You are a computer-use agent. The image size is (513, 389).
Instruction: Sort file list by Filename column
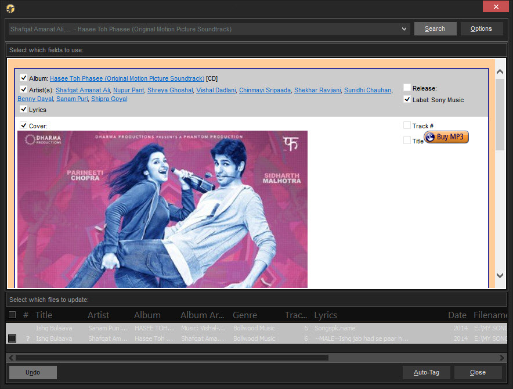(x=490, y=315)
